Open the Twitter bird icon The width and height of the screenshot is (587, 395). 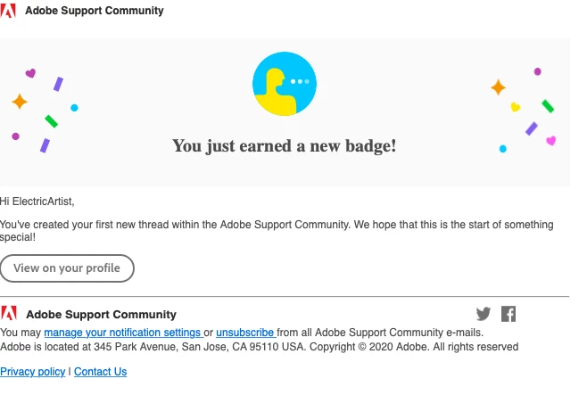click(484, 314)
